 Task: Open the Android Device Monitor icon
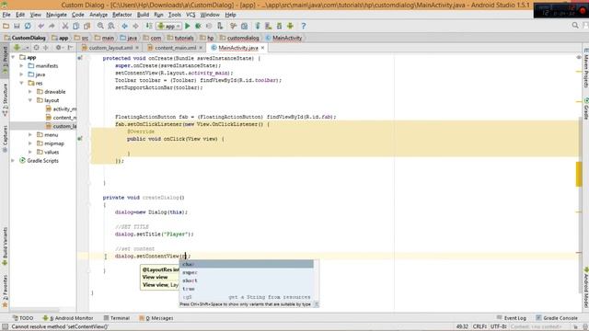coord(290,26)
